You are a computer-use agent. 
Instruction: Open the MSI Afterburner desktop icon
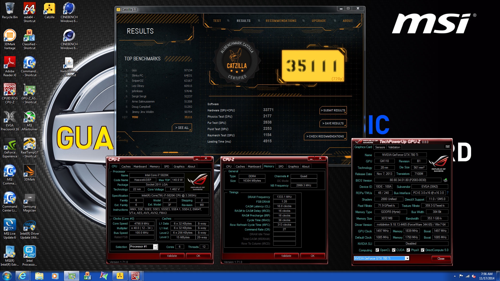(29, 120)
